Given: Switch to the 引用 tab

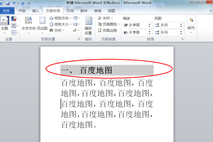Looking at the screenshot, I should tap(70, 11).
